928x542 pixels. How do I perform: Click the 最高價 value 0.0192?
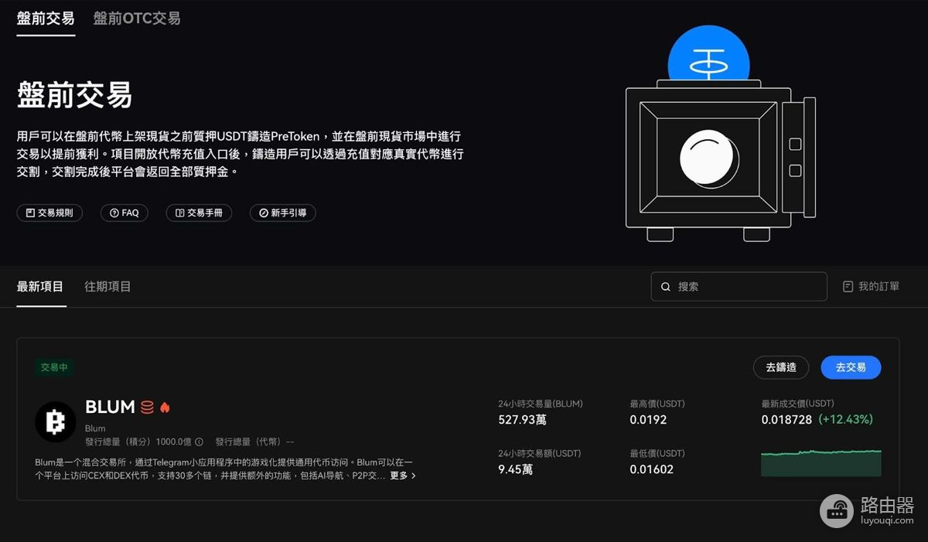pyautogui.click(x=648, y=420)
